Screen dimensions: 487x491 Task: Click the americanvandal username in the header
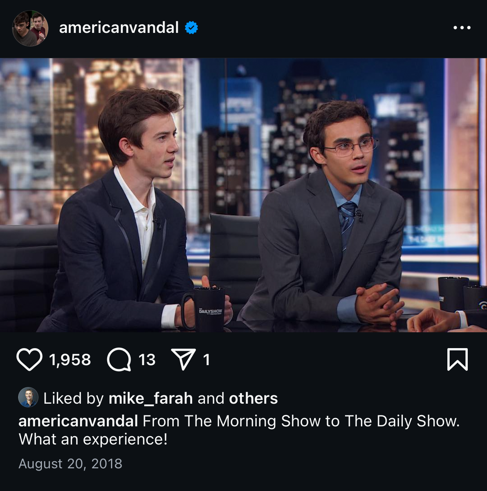click(x=119, y=28)
